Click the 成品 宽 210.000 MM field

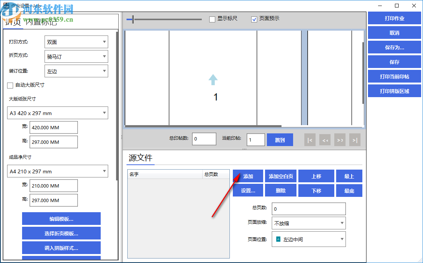pyautogui.click(x=54, y=186)
